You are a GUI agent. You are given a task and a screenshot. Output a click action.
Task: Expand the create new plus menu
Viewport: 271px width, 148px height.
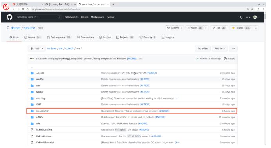(248, 17)
